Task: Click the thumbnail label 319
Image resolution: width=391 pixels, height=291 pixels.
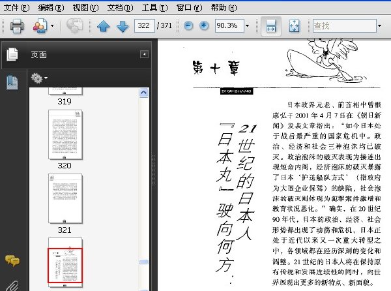Action: (x=65, y=102)
